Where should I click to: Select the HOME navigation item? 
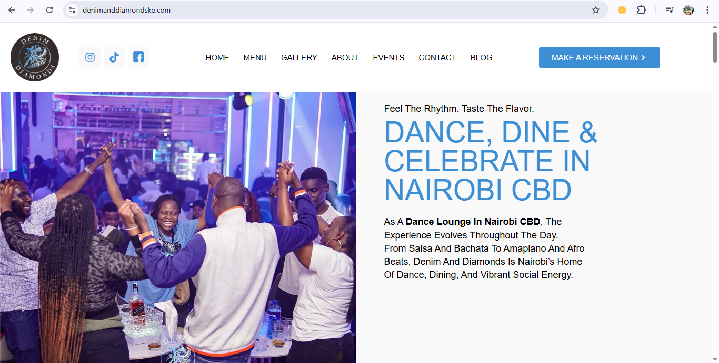pos(217,58)
